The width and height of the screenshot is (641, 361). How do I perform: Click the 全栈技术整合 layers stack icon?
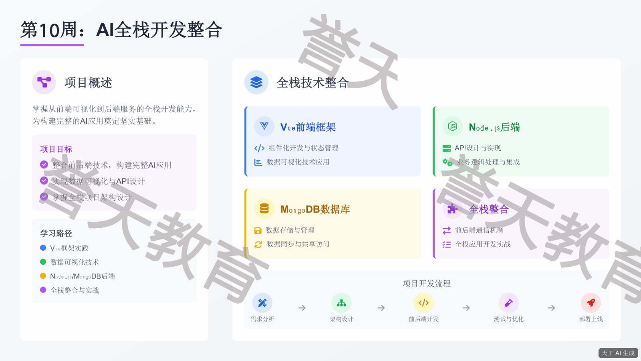[256, 82]
